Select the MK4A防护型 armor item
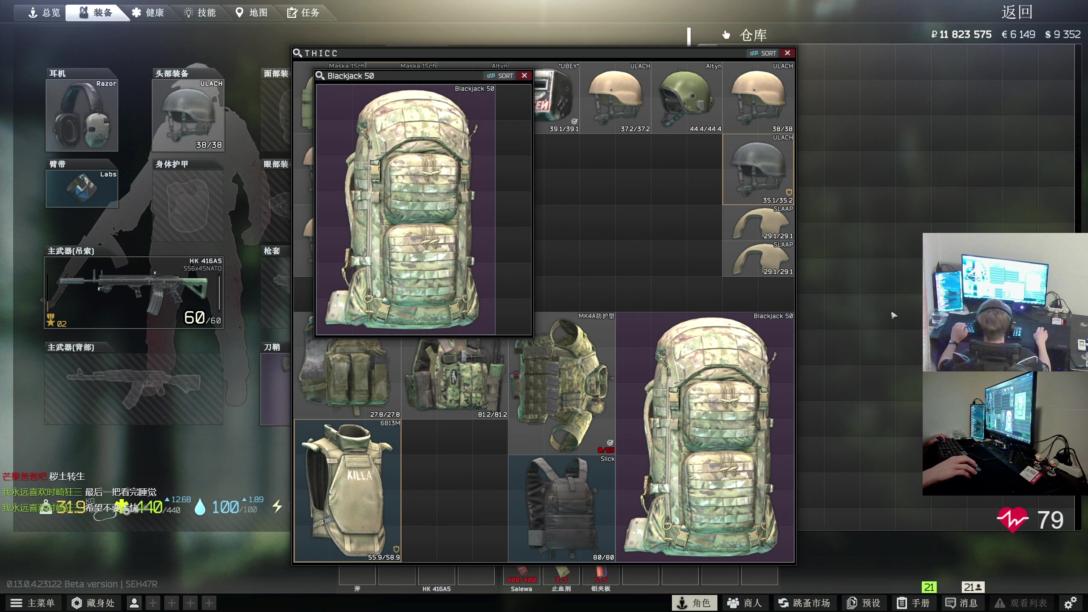Screen dimensions: 1088x612 pos(562,384)
